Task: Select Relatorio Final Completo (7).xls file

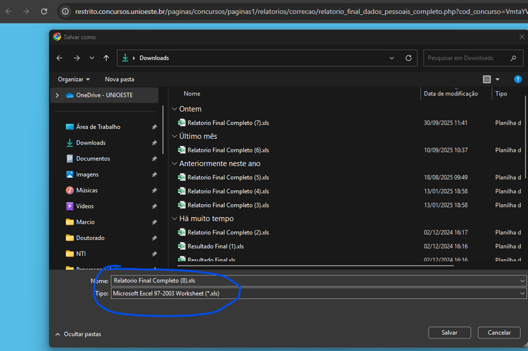Action: [228, 123]
